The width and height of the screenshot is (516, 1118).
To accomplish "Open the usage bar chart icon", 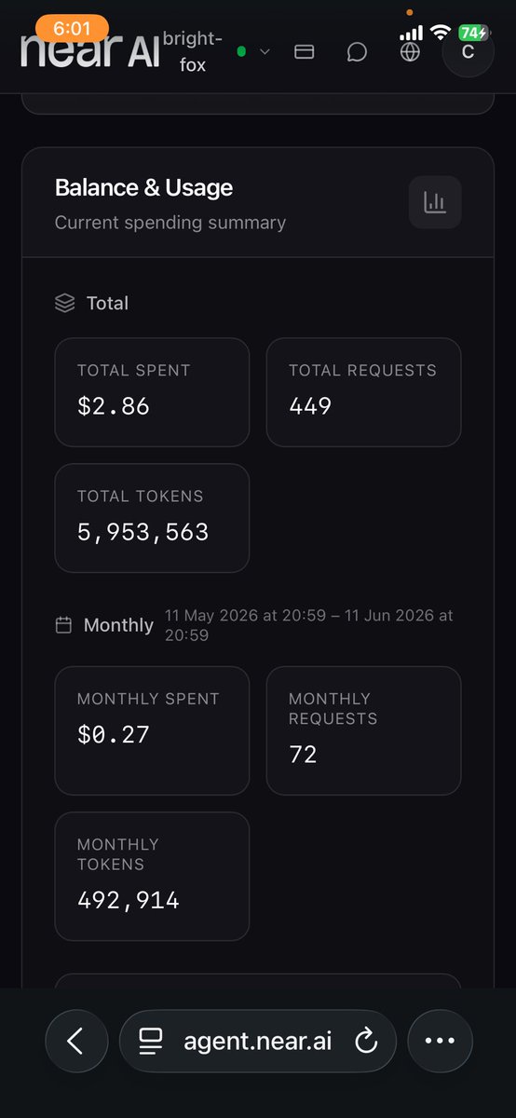I will [x=435, y=202].
